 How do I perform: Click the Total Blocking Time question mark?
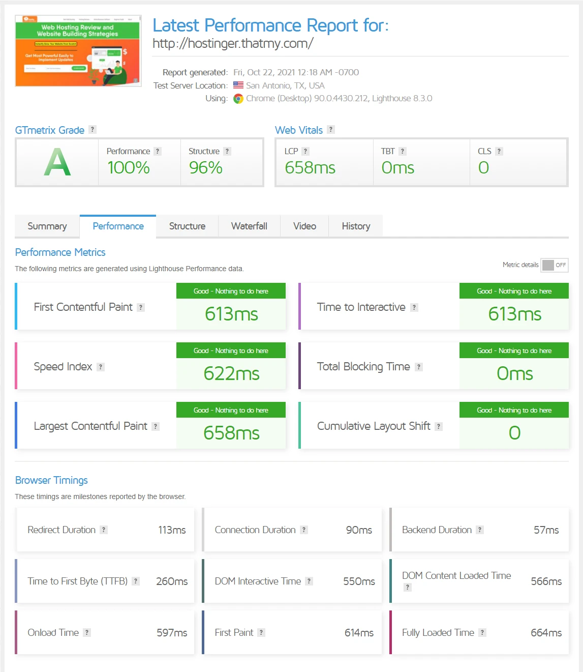point(418,366)
